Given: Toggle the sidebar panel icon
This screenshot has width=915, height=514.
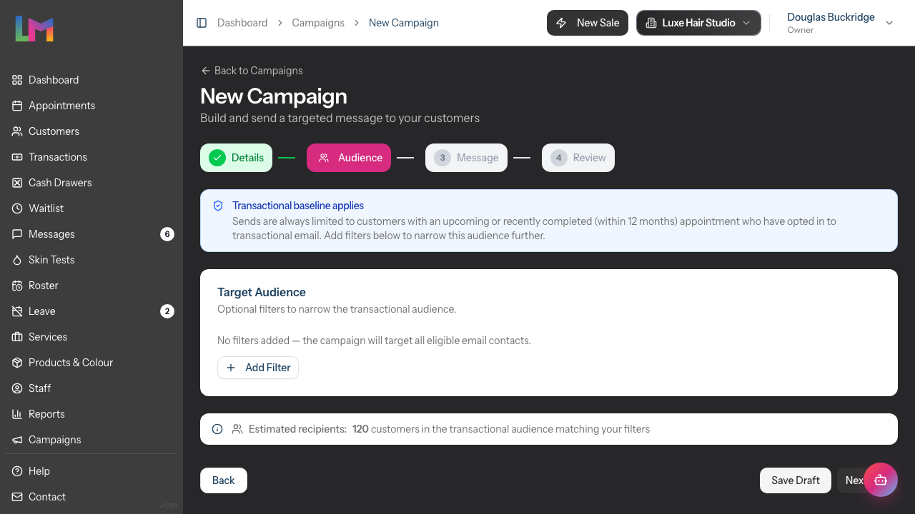Looking at the screenshot, I should (x=202, y=23).
